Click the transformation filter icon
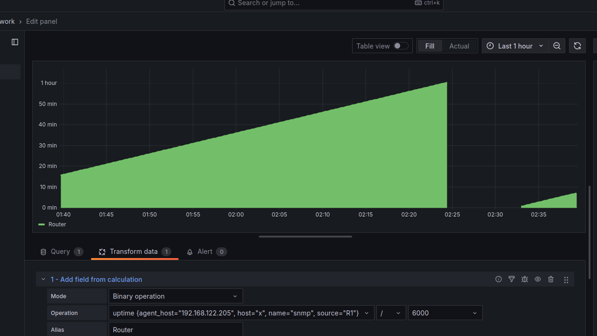The width and height of the screenshot is (597, 336). [x=512, y=279]
